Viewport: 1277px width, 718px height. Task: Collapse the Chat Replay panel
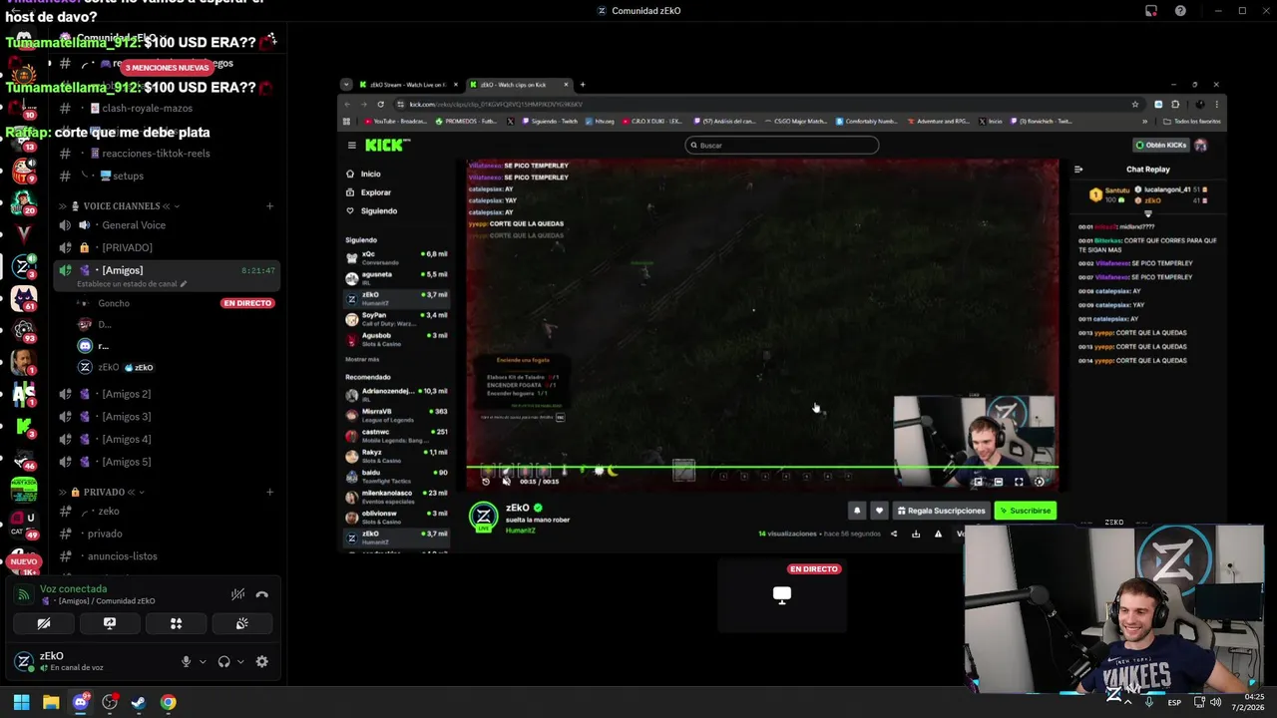click(1078, 170)
